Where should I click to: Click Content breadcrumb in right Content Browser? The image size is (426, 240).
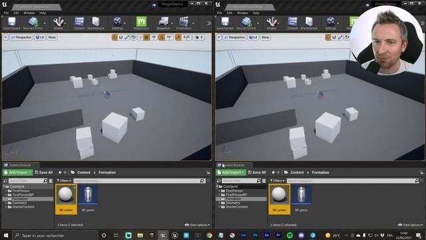[x=297, y=173]
